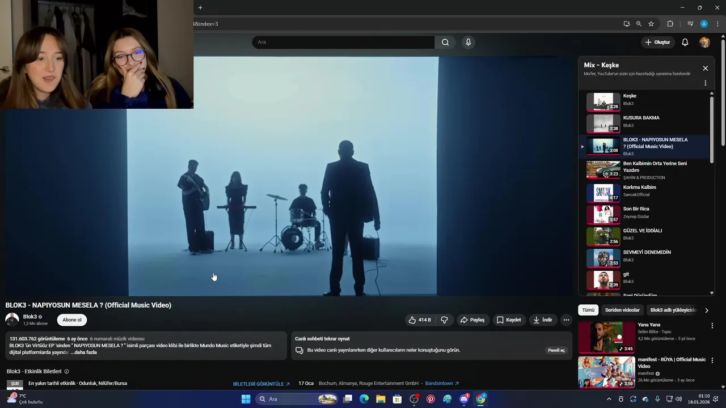Activate voice search microphone
Viewport: 726px width, 408px height.
[468, 42]
